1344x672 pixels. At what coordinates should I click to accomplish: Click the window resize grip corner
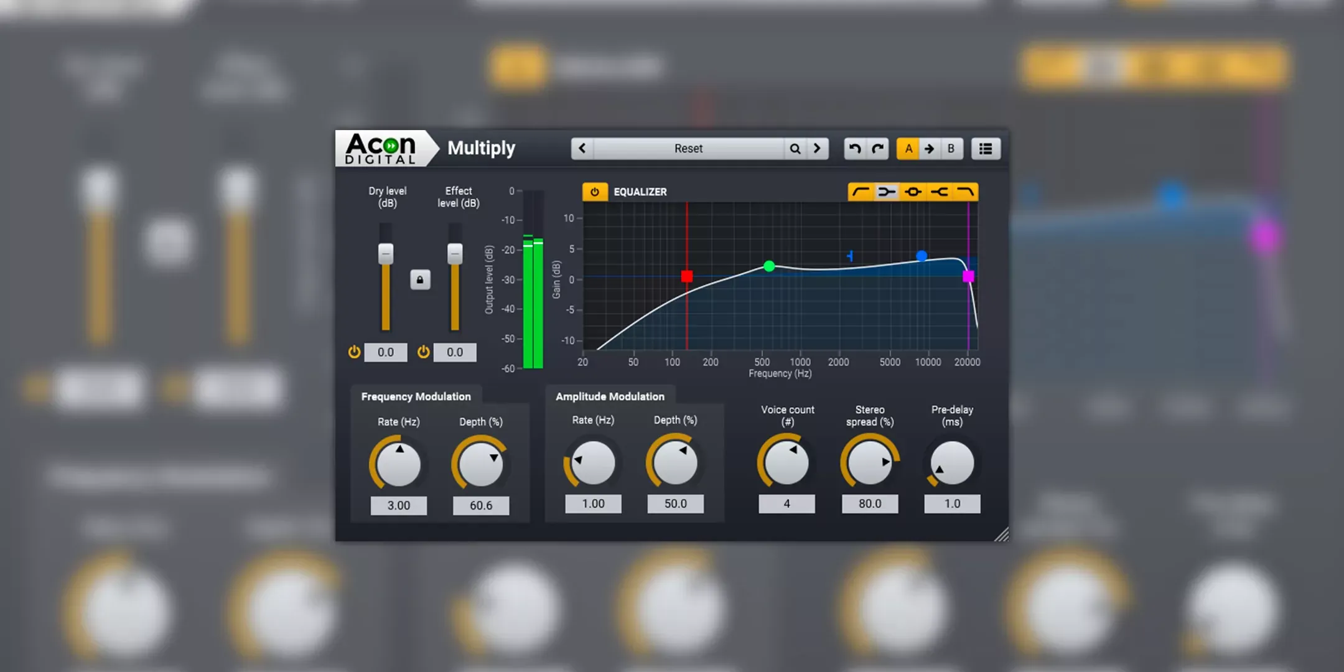coord(1001,534)
